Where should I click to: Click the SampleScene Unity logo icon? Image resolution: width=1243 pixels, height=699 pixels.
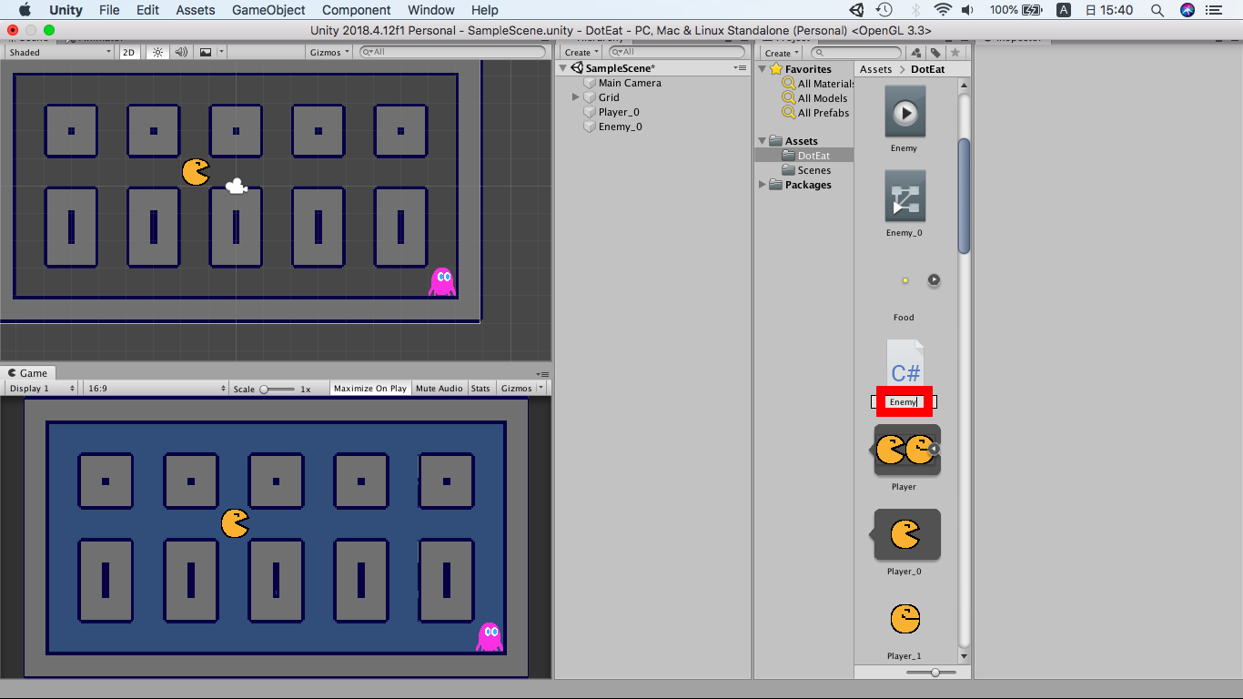click(577, 68)
